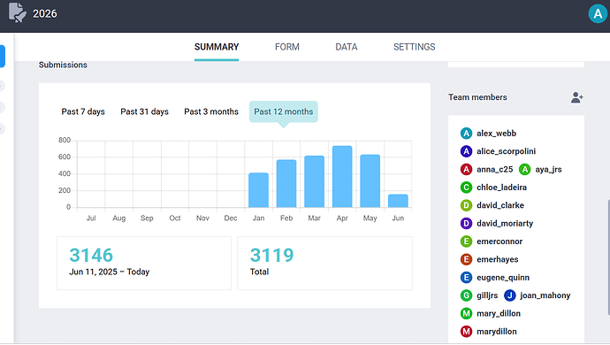
Task: Click the 3119 Total count
Action: coord(271,255)
